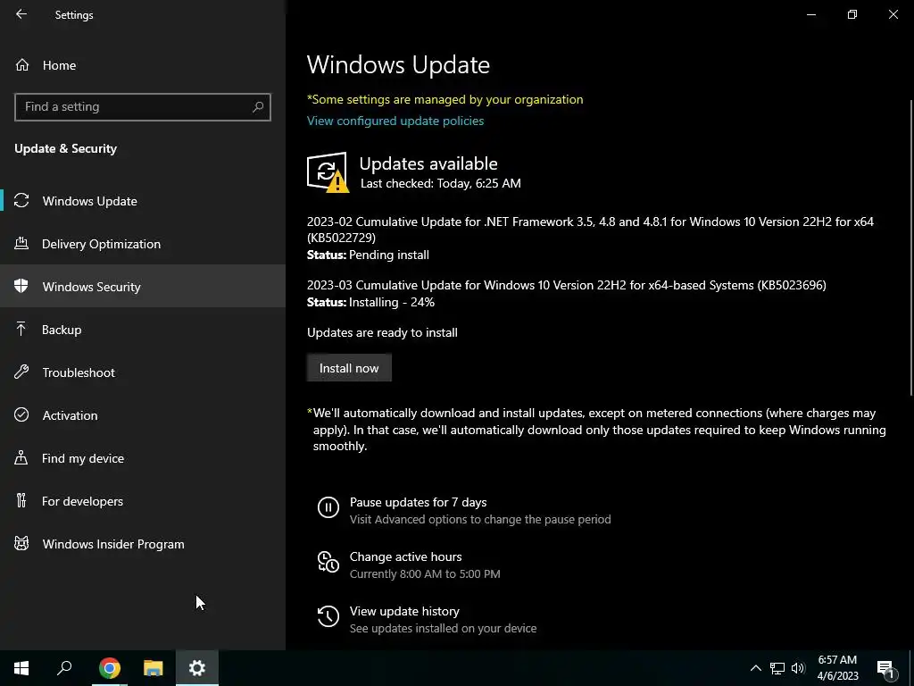Click the Find a setting search box

[143, 107]
